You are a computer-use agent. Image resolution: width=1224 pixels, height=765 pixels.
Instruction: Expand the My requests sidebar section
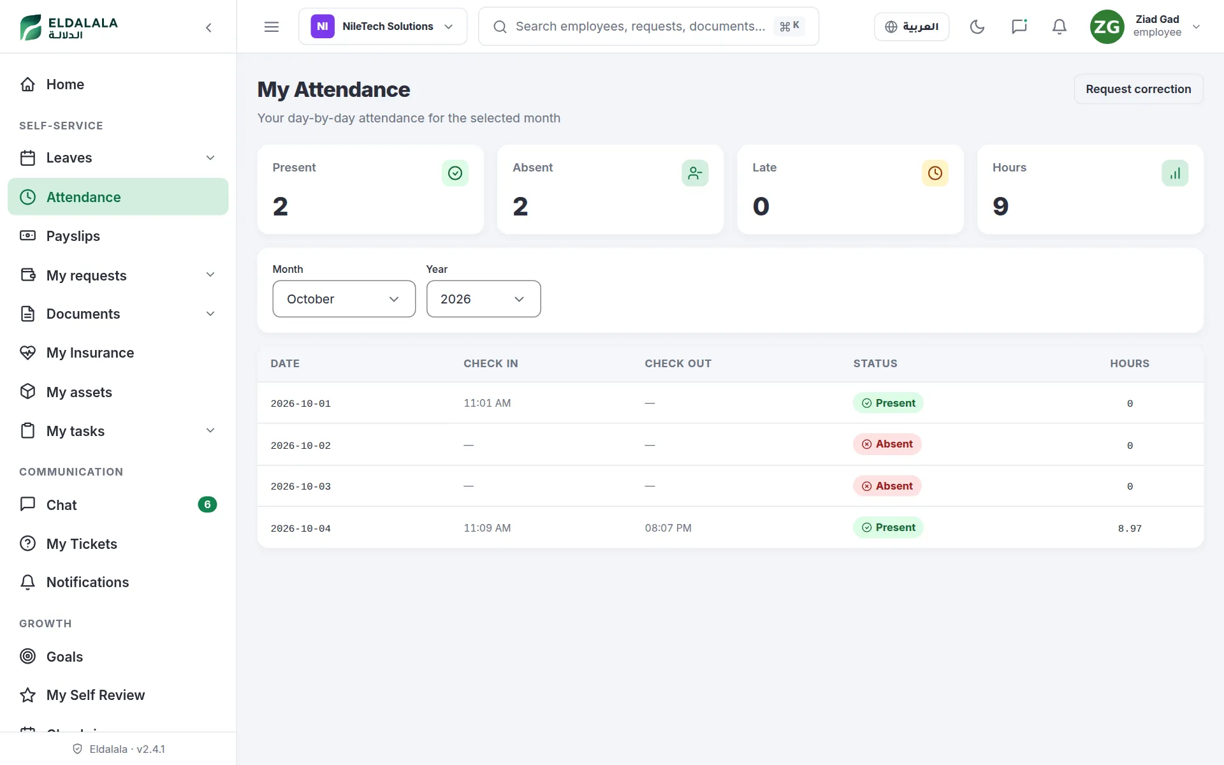118,275
